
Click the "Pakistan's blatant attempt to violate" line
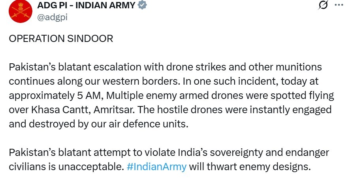tap(92, 153)
